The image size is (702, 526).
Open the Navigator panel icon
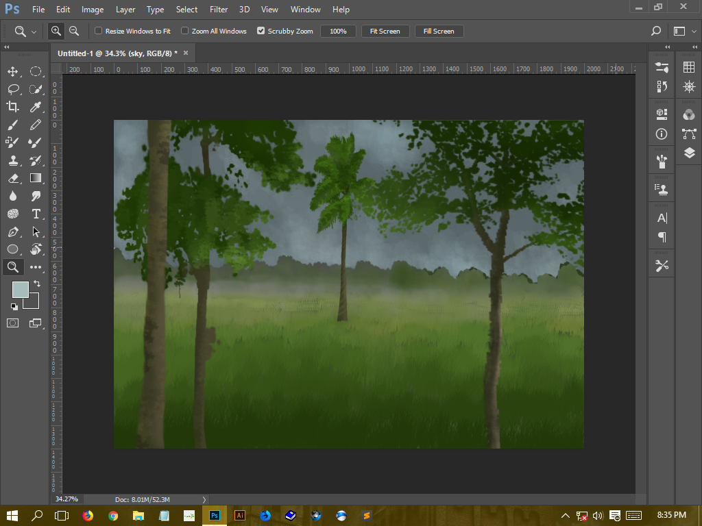[688, 86]
